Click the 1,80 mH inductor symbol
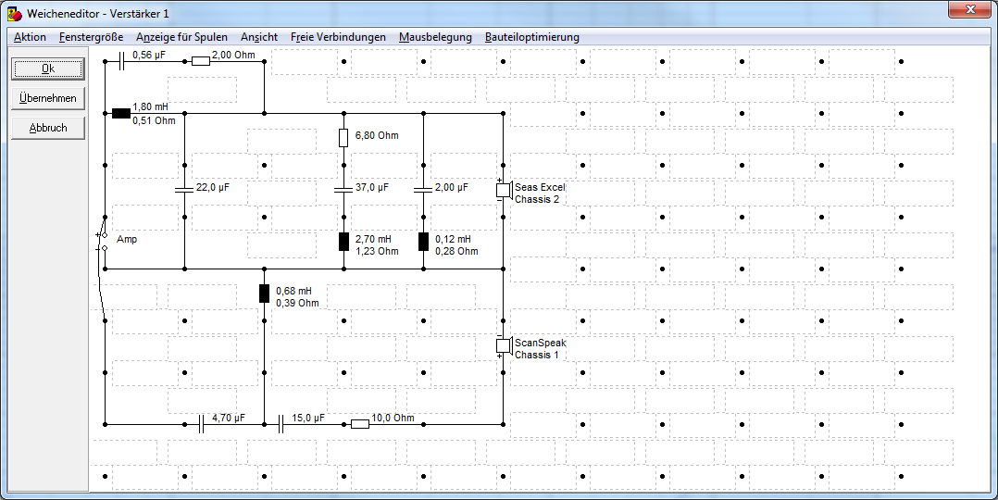The height and width of the screenshot is (500, 998). pos(121,114)
